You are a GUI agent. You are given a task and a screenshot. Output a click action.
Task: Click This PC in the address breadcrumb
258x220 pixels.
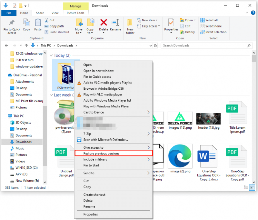pyautogui.click(x=46, y=45)
